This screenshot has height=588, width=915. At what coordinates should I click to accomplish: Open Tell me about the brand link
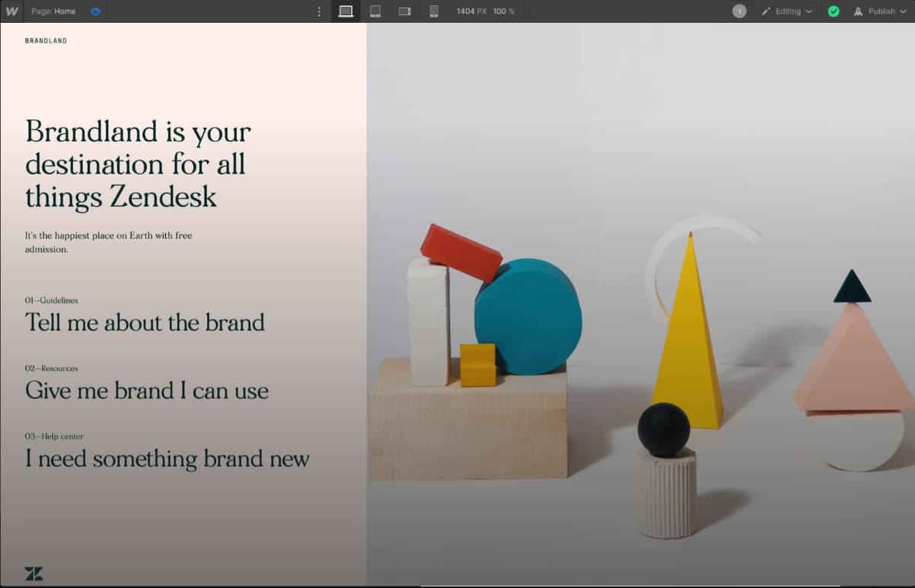click(145, 323)
